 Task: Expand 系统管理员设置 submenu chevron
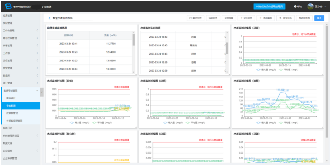click(x=37, y=136)
